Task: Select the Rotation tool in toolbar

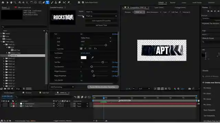Action: point(32,2)
